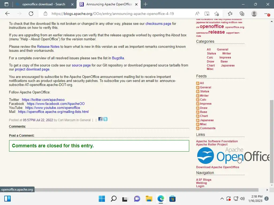Open Microsoft Store from taskbar
Viewport: 274px width, 205px height.
point(172,199)
